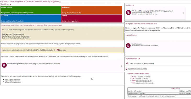The height and width of the screenshot is (99, 191).
Task: Click the notifications info icon
Action: 127,64
